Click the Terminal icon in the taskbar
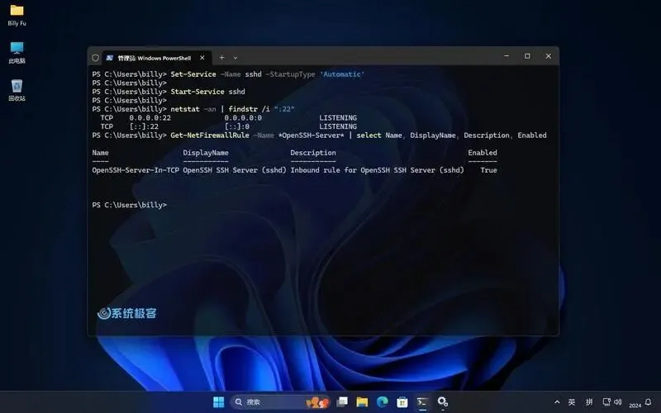Viewport: 661px width, 413px height. coord(422,402)
